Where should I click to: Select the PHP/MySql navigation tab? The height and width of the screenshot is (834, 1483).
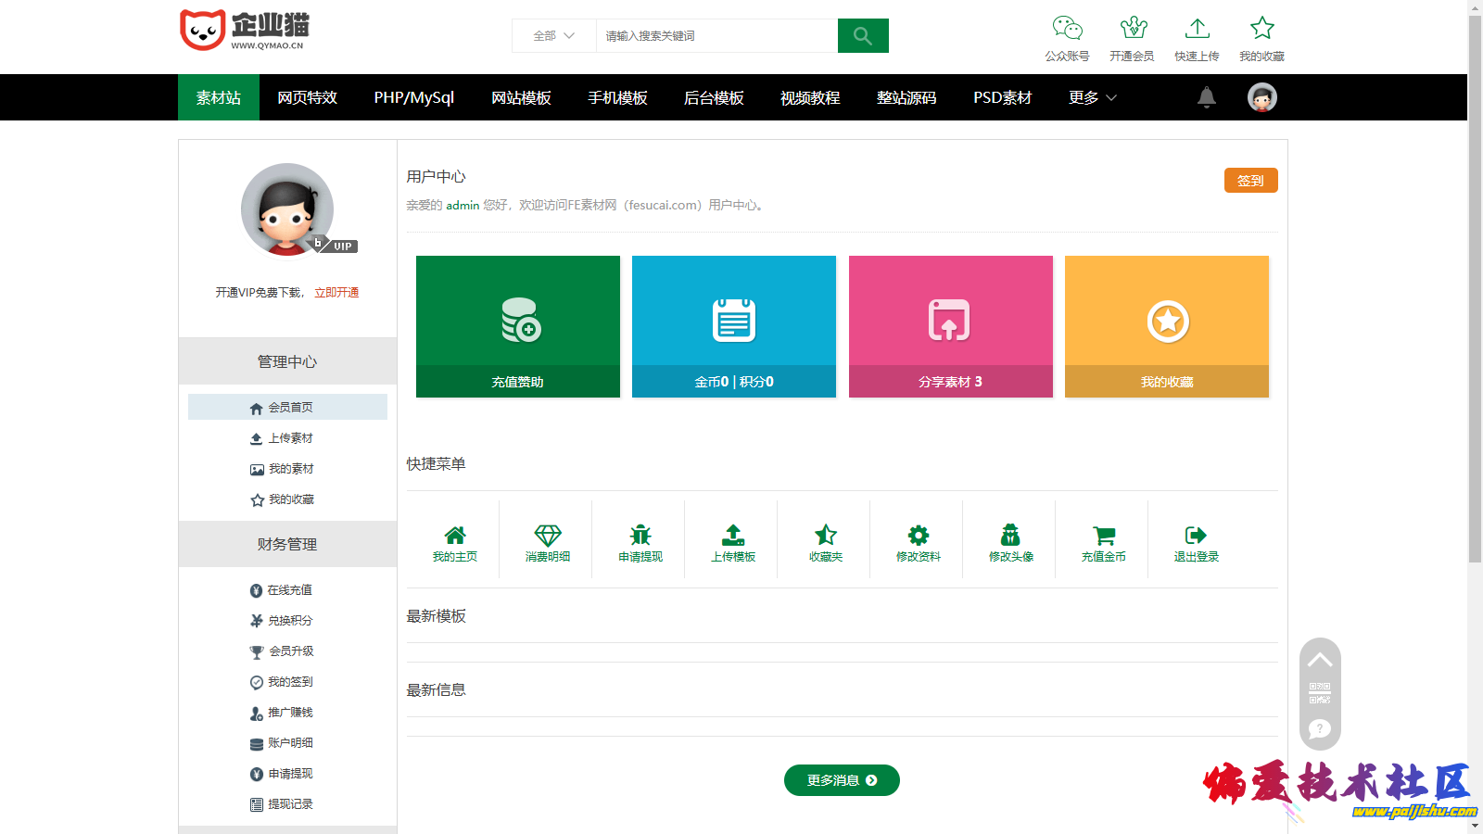413,97
